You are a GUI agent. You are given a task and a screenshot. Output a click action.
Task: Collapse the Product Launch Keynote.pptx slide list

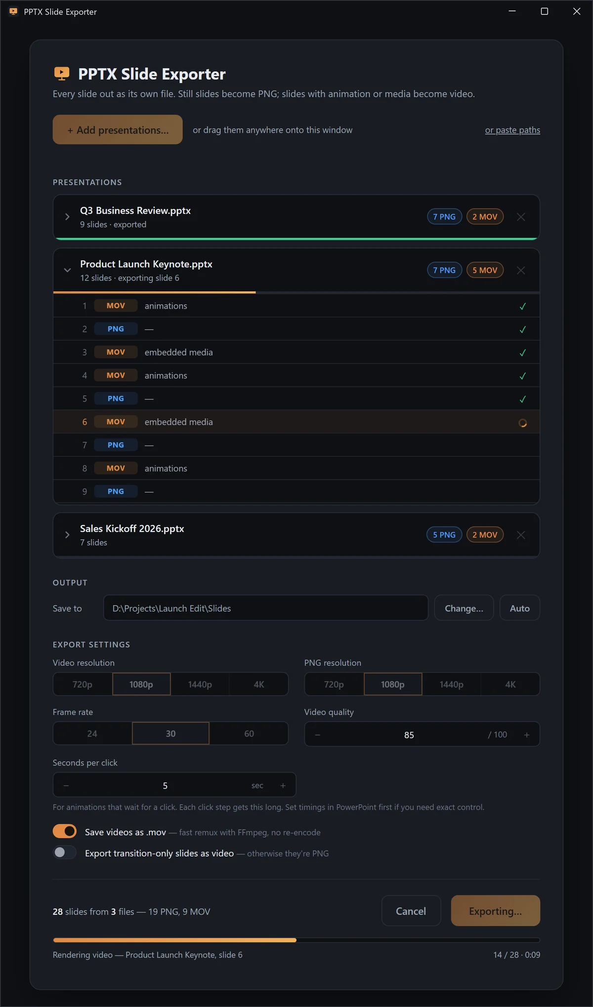point(67,270)
